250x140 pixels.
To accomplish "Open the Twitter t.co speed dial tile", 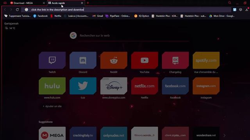I will [83, 86].
